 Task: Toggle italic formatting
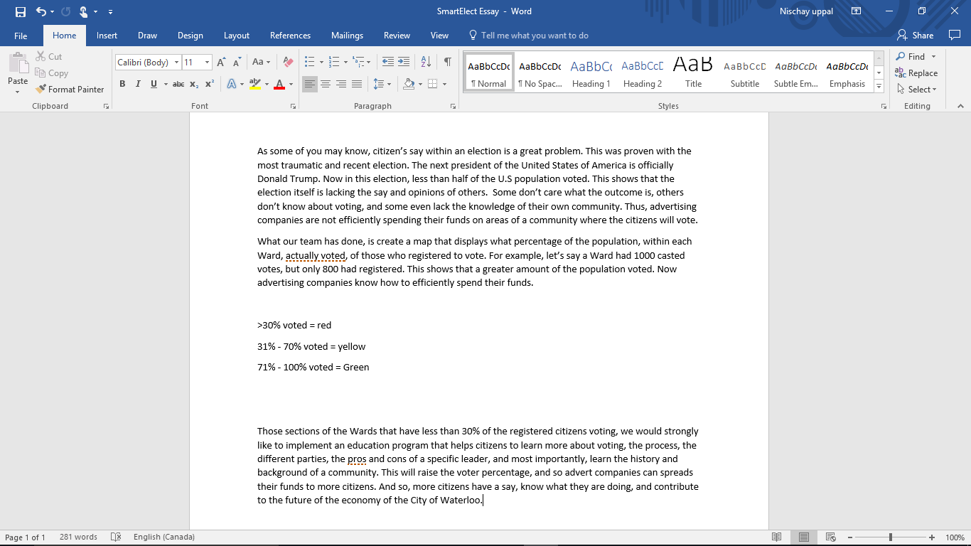138,84
